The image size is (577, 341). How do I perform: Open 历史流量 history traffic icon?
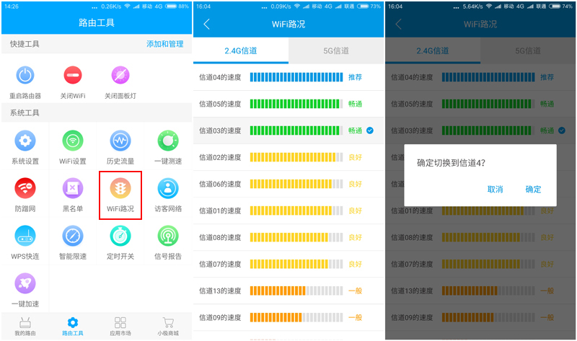point(120,141)
